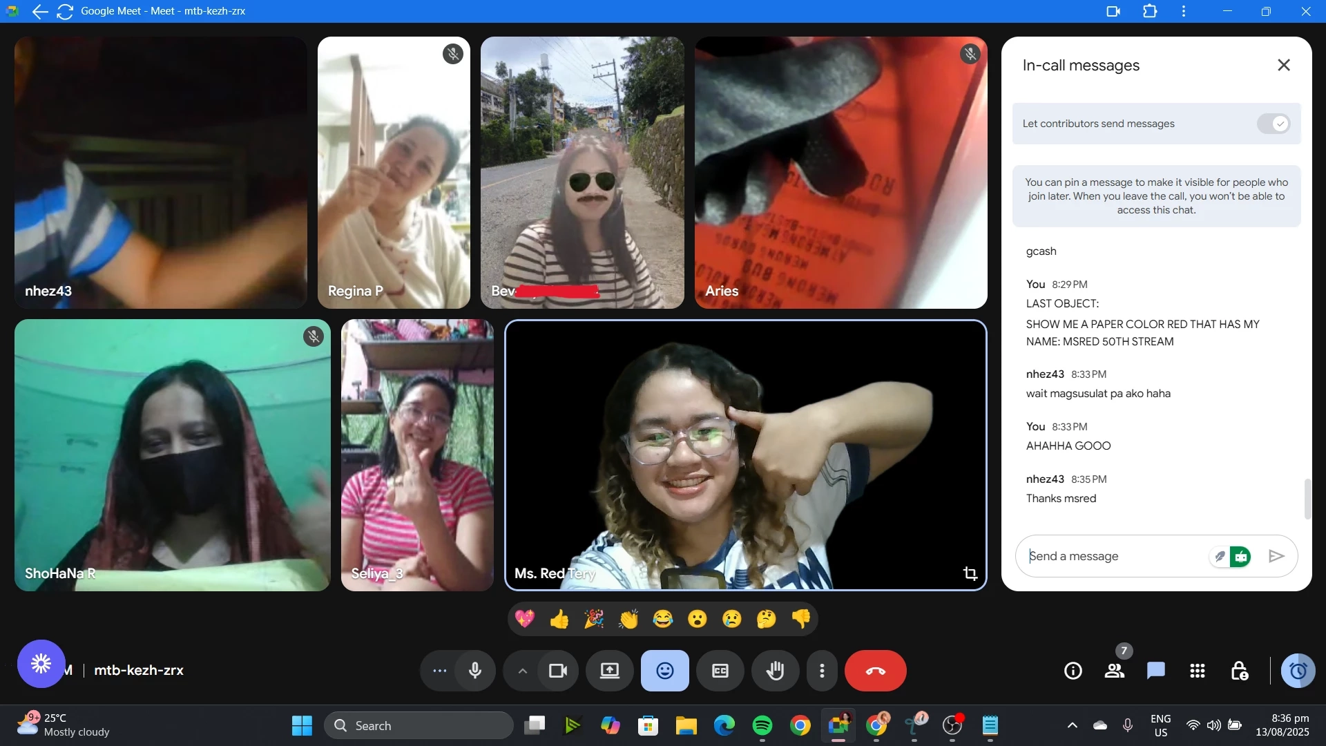Open the people participants icon

1115,671
